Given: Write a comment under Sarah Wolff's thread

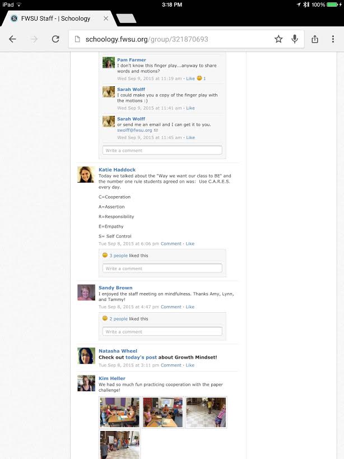Looking at the screenshot, I should [x=162, y=150].
